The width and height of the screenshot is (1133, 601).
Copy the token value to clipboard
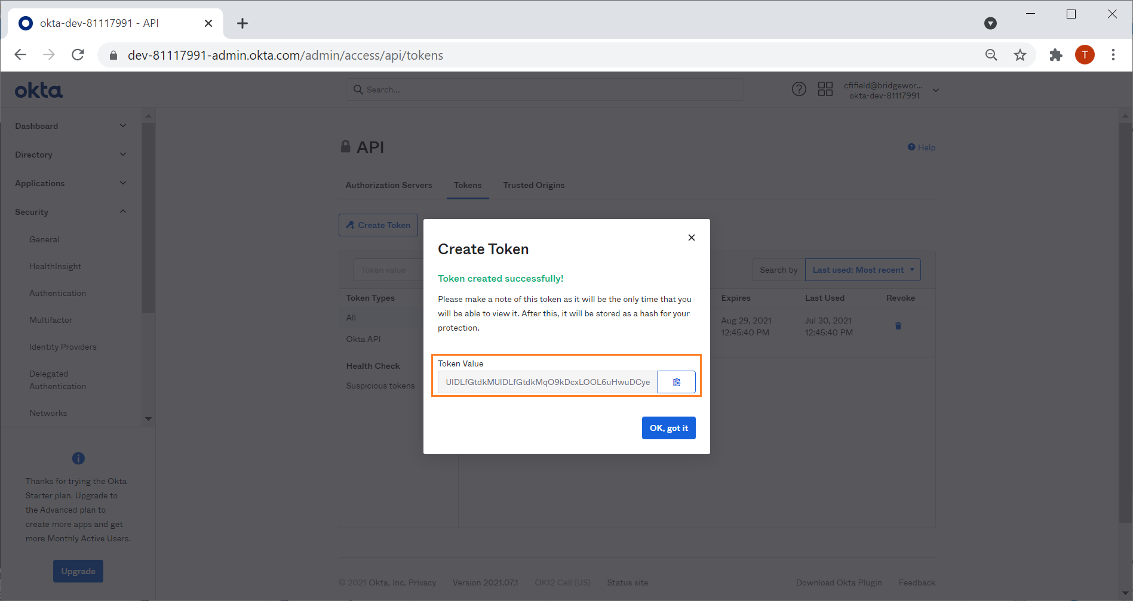(677, 382)
